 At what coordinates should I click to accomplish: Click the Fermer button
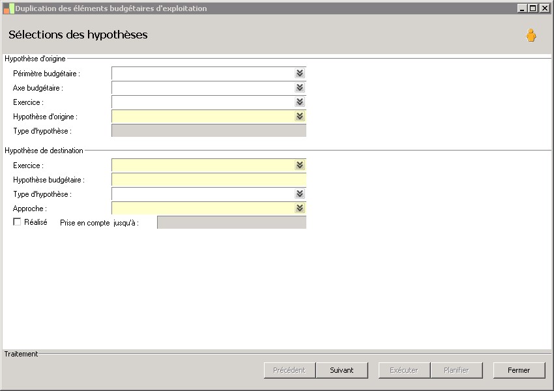click(x=519, y=370)
